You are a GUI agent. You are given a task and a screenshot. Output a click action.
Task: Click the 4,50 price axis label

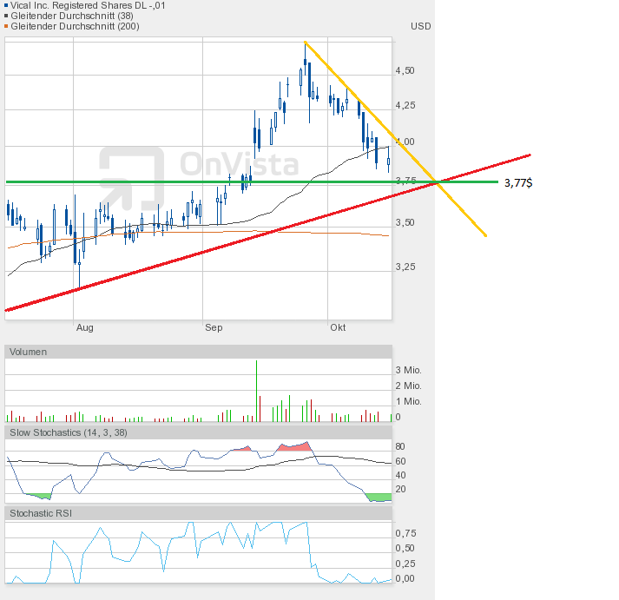(x=405, y=70)
